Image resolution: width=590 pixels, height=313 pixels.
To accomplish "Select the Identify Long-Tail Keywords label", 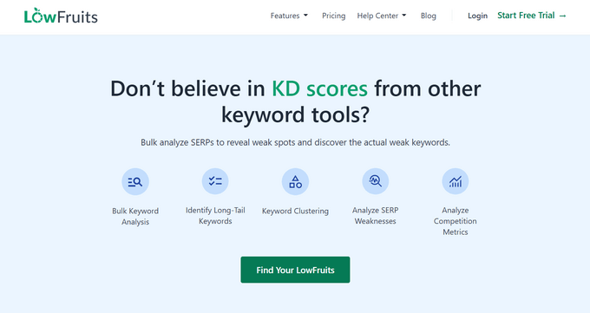I will pos(215,216).
